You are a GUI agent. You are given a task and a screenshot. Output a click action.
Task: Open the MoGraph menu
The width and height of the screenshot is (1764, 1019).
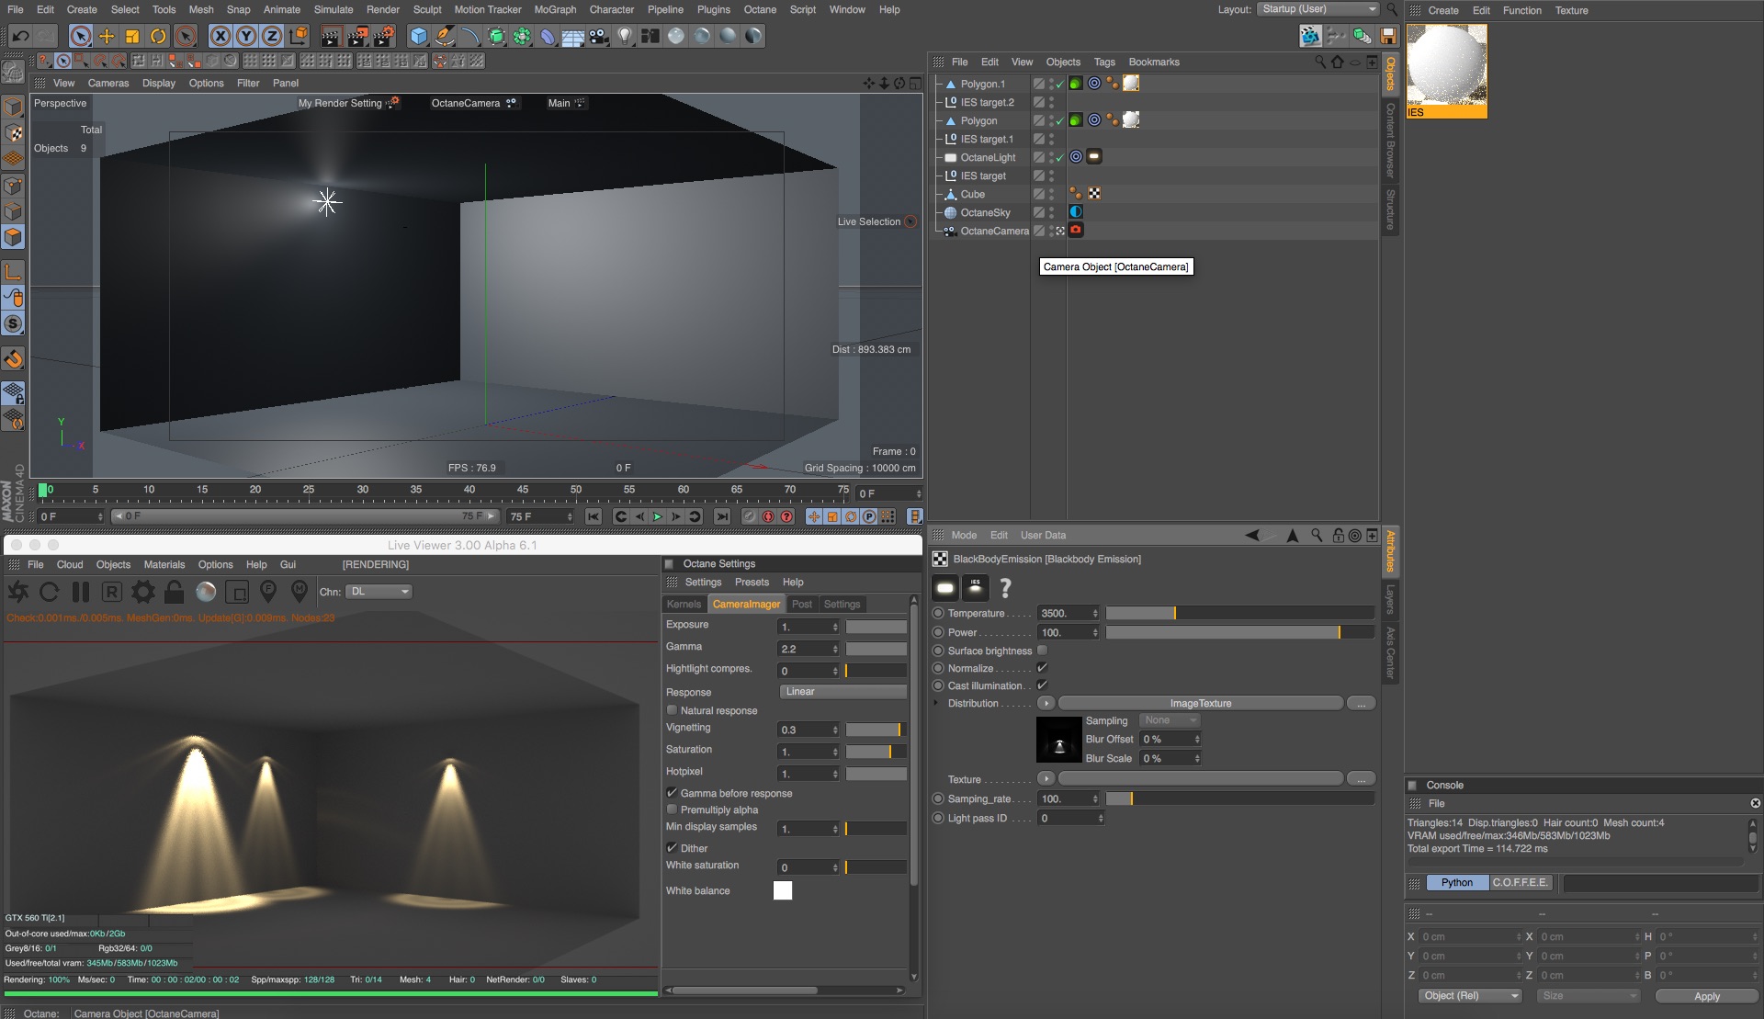point(555,9)
